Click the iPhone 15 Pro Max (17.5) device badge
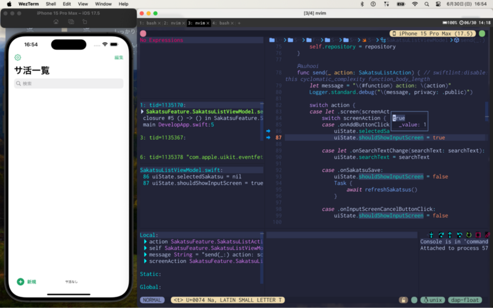This screenshot has height=308, width=493. coord(433,33)
